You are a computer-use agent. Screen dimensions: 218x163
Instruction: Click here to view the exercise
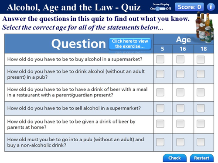(x=130, y=44)
